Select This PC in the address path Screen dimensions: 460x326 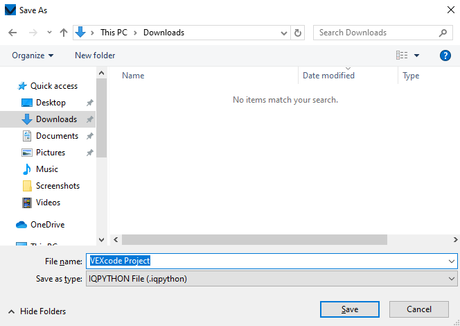(114, 33)
